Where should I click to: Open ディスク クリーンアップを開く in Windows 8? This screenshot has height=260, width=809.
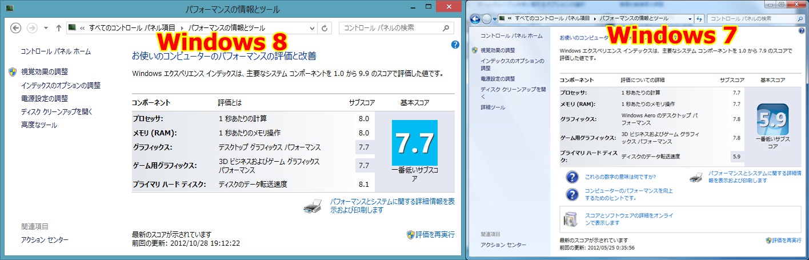[x=57, y=111]
